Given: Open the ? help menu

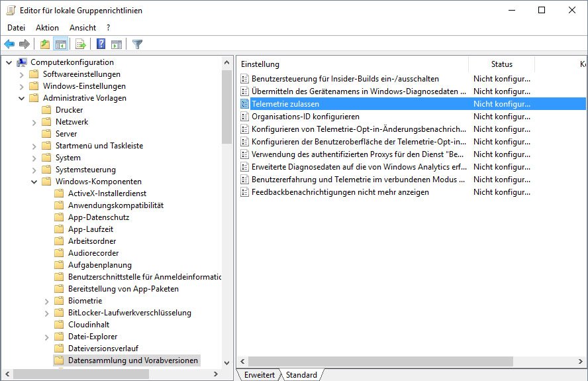Looking at the screenshot, I should click(x=109, y=28).
